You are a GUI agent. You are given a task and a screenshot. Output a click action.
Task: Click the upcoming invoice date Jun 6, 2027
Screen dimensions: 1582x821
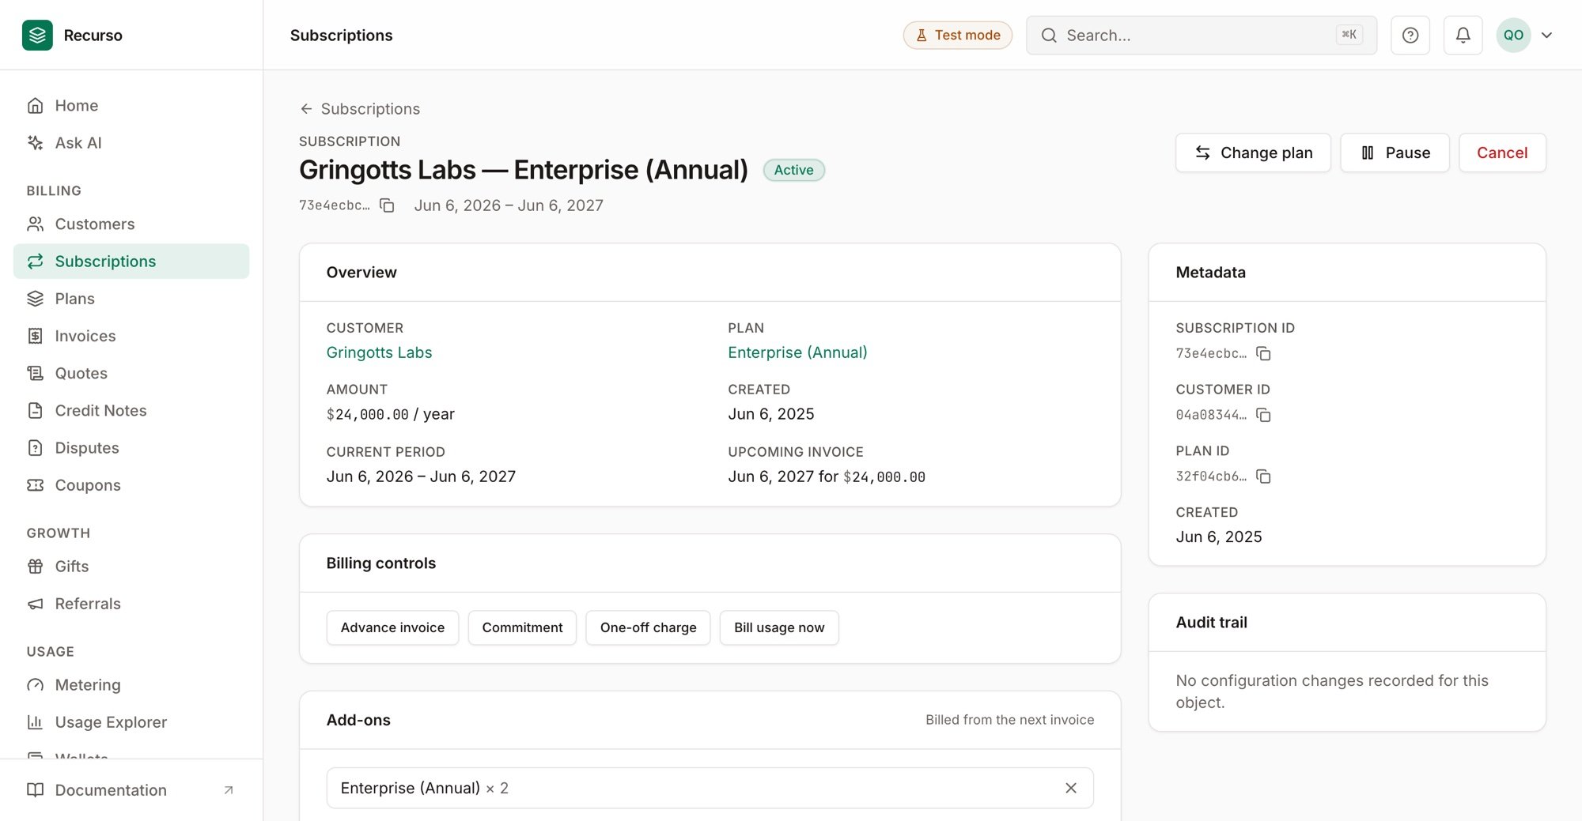coord(771,476)
